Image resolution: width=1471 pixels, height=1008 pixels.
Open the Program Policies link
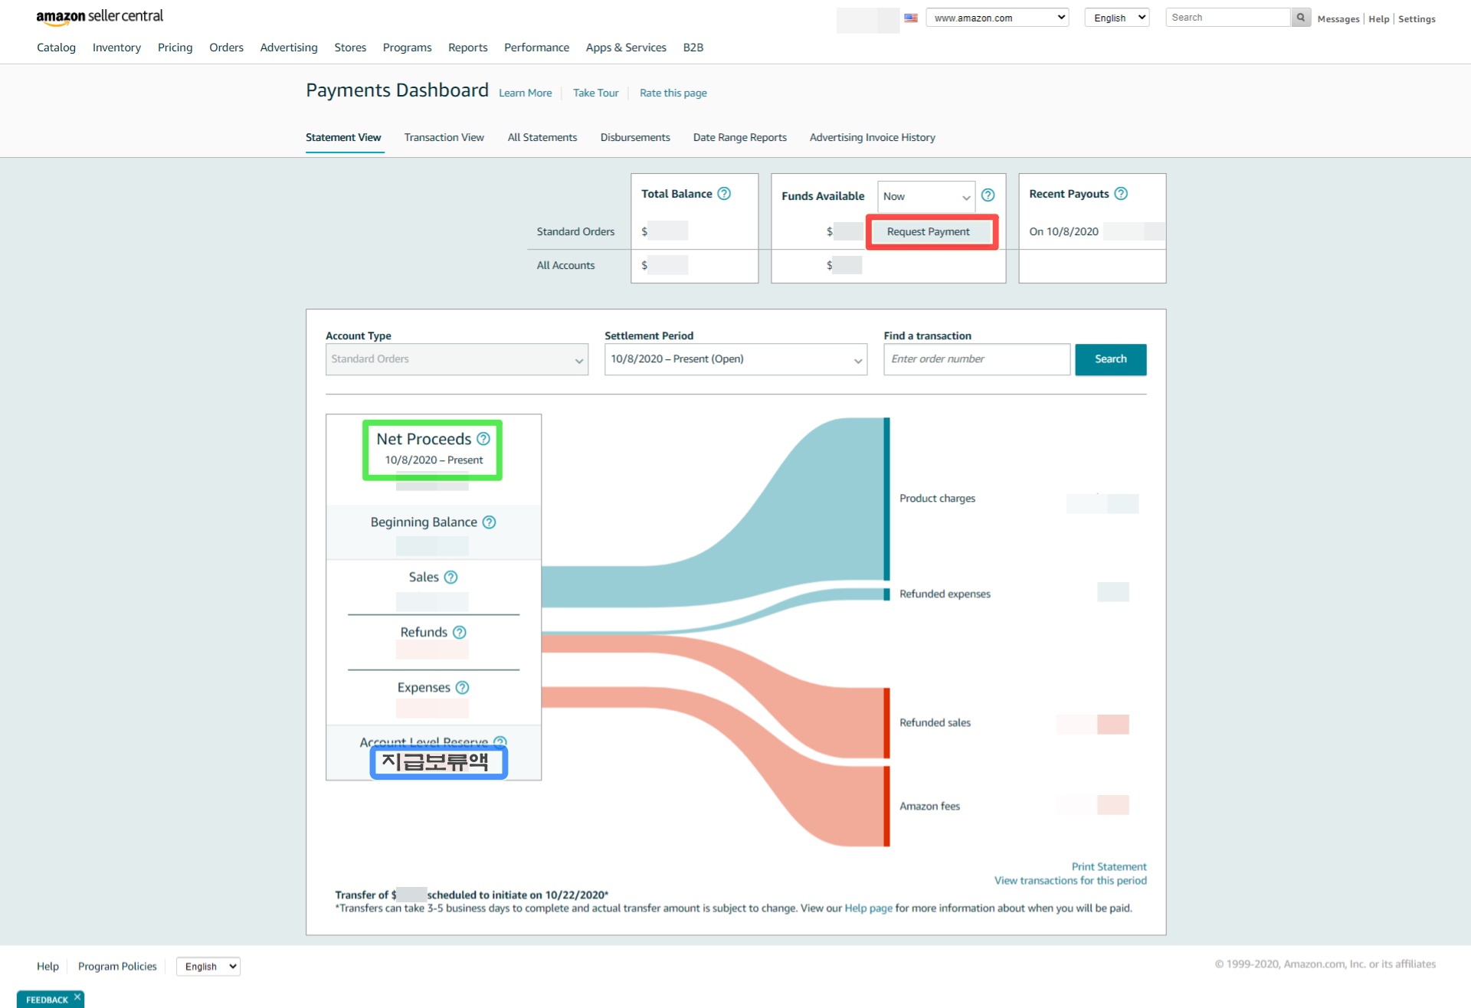[x=117, y=967]
